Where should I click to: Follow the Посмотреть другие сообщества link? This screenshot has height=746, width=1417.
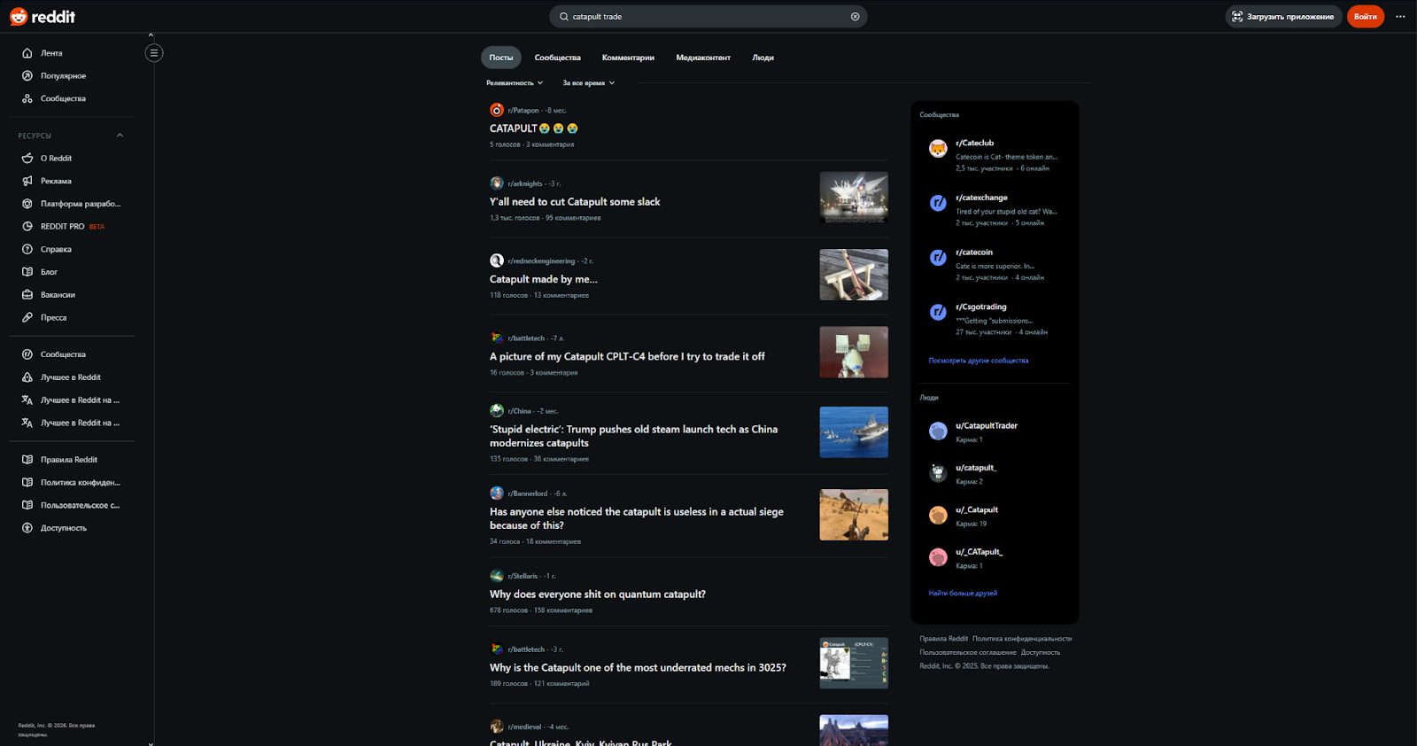coord(978,361)
